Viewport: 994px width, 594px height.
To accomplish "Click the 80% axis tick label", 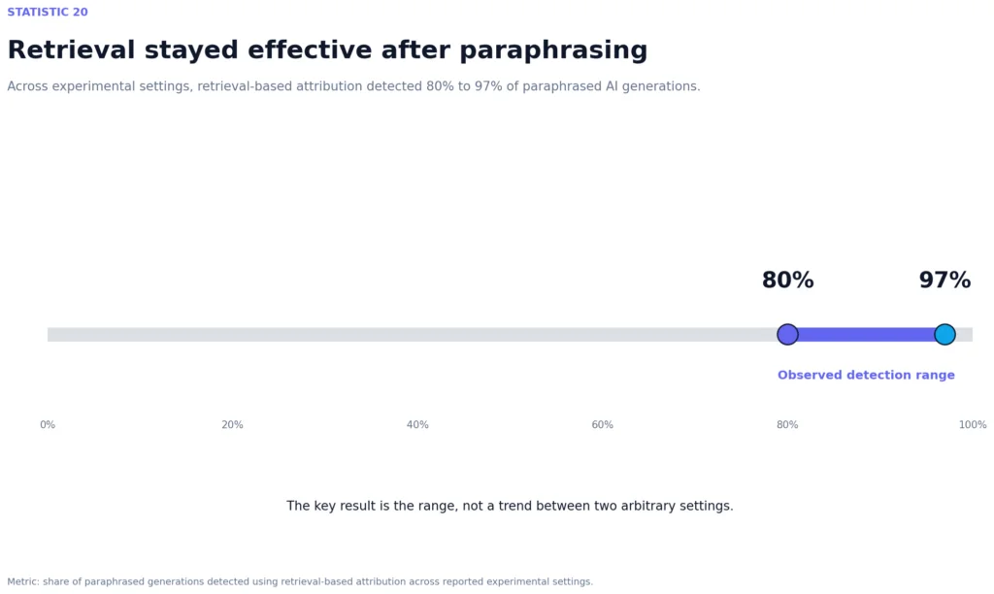I will click(787, 425).
